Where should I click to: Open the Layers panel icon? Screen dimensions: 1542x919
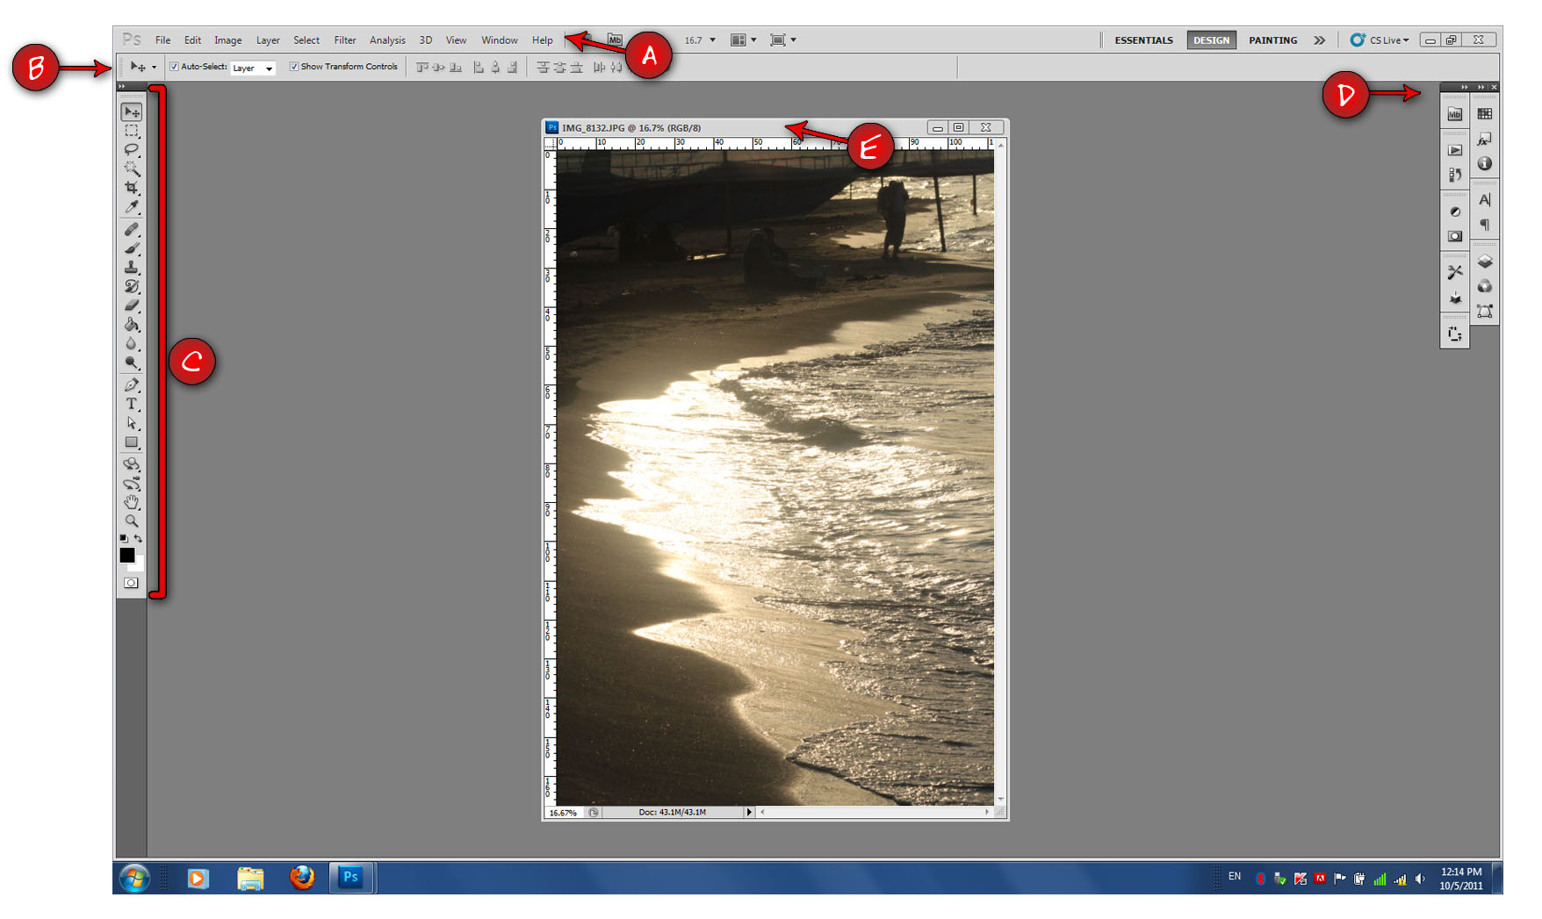pos(1484,262)
